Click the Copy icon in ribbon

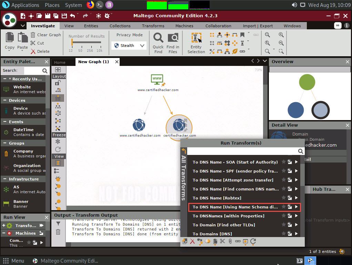click(x=10, y=37)
